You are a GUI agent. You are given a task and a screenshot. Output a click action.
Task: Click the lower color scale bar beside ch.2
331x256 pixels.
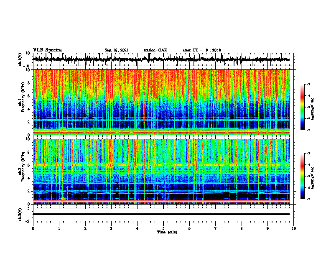[x=303, y=176]
